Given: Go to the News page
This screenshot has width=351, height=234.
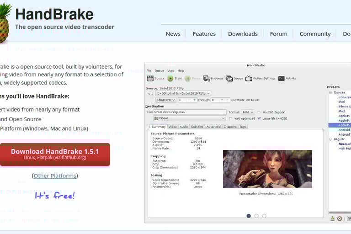Looking at the screenshot, I should pyautogui.click(x=173, y=34).
